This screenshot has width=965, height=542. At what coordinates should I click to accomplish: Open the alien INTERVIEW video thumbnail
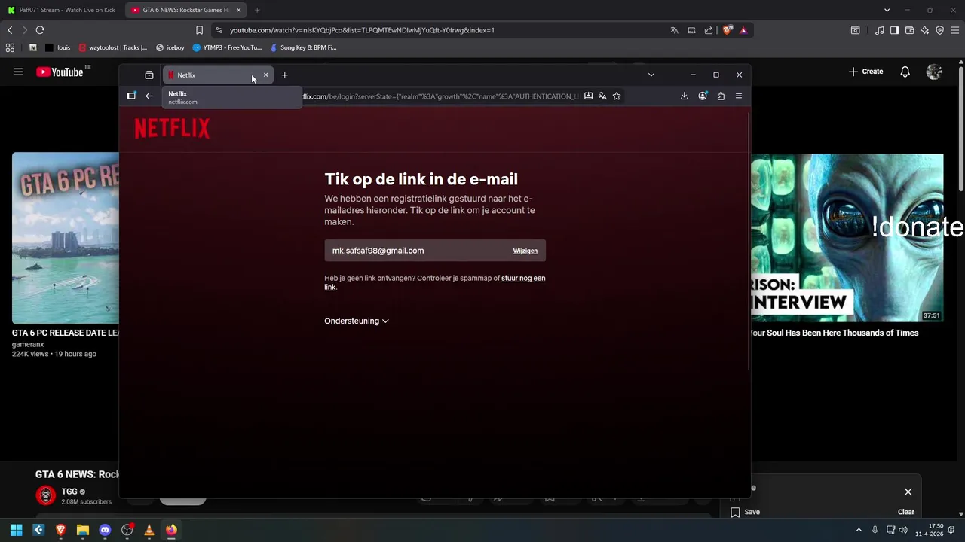847,238
